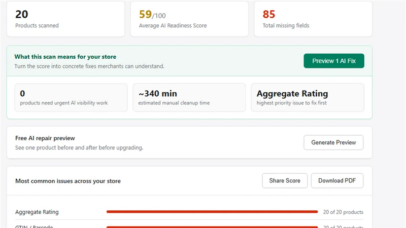Click Generate Preview button
The height and width of the screenshot is (228, 406).
[x=333, y=142]
